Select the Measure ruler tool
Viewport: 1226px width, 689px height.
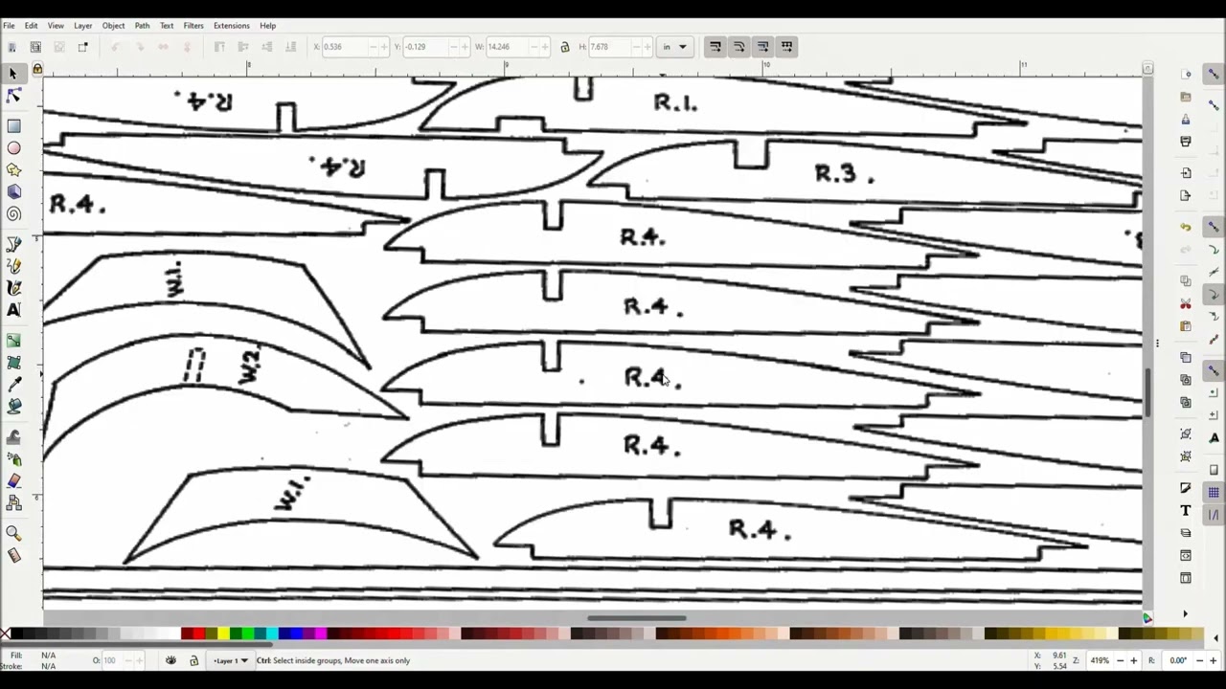pyautogui.click(x=13, y=556)
